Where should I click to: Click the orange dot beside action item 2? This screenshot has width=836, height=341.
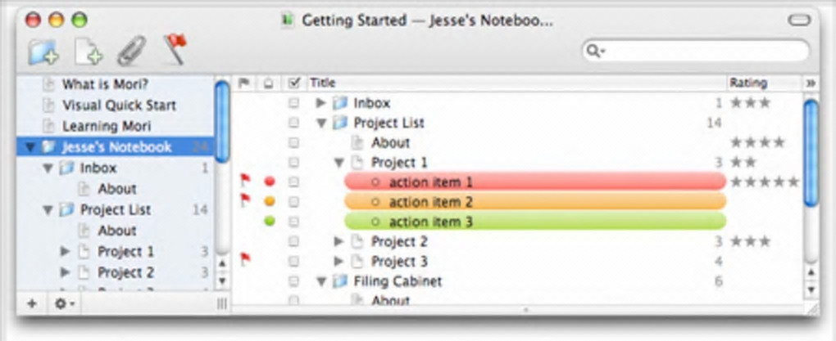tap(270, 201)
